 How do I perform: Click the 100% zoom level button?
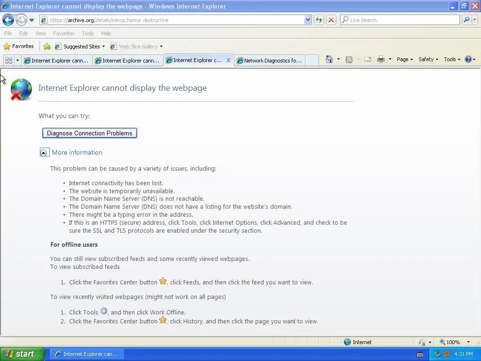[x=450, y=342]
